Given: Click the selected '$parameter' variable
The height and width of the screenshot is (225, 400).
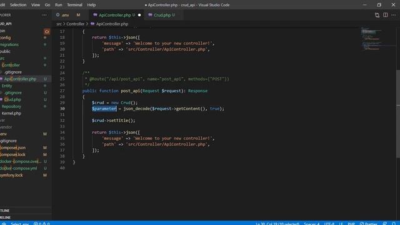Looking at the screenshot, I should pos(104,109).
